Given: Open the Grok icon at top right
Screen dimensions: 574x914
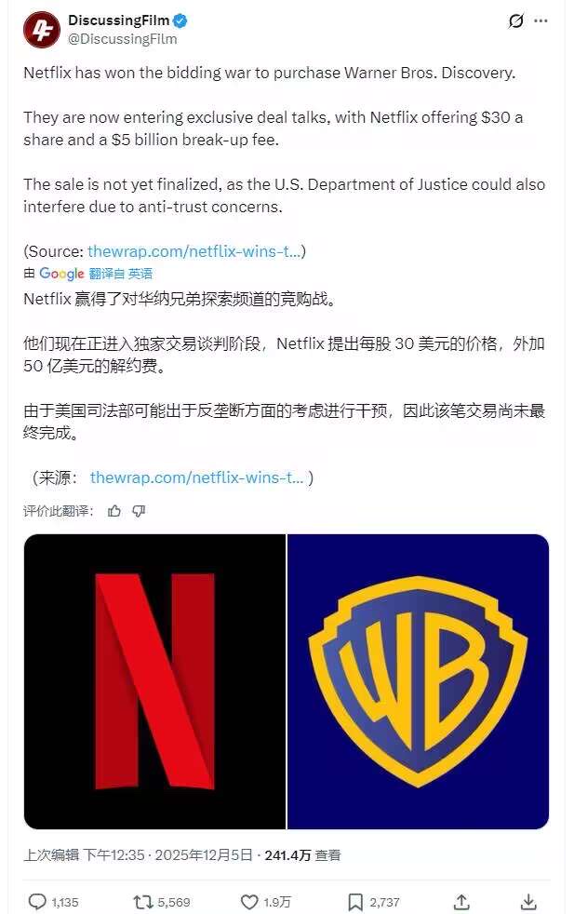Looking at the screenshot, I should (515, 21).
